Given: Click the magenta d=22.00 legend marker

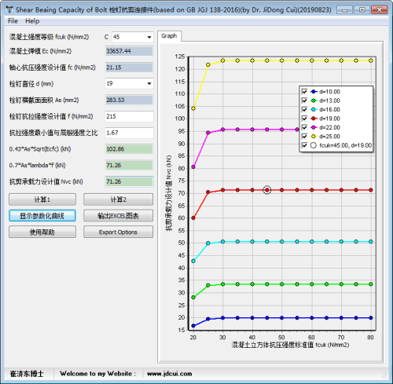Looking at the screenshot, I should pos(314,127).
